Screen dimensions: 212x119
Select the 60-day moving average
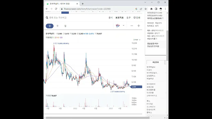tap(58, 37)
